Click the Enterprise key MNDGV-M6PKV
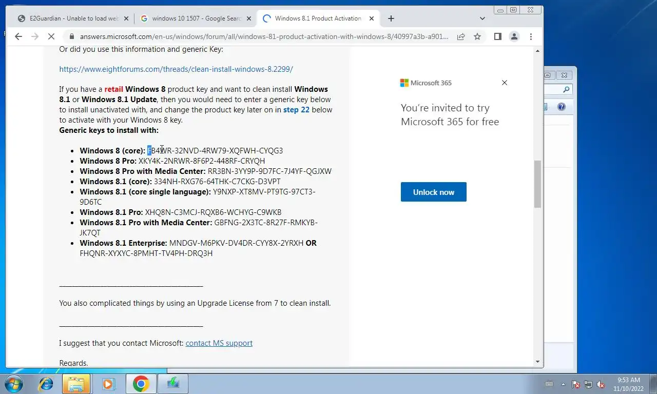The image size is (657, 394). [237, 243]
